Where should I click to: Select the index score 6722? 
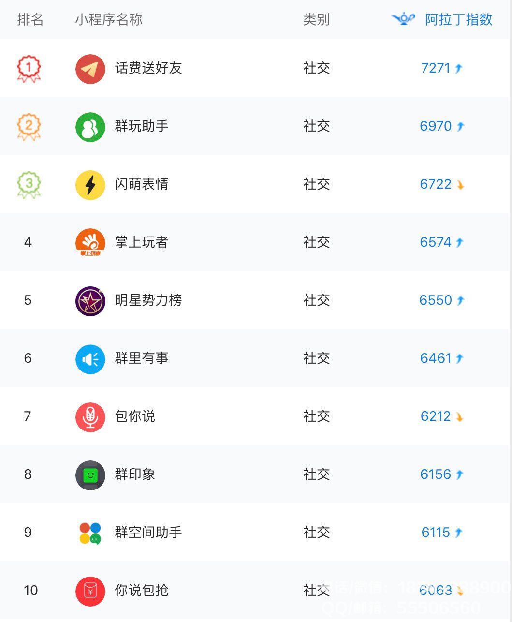(x=436, y=184)
